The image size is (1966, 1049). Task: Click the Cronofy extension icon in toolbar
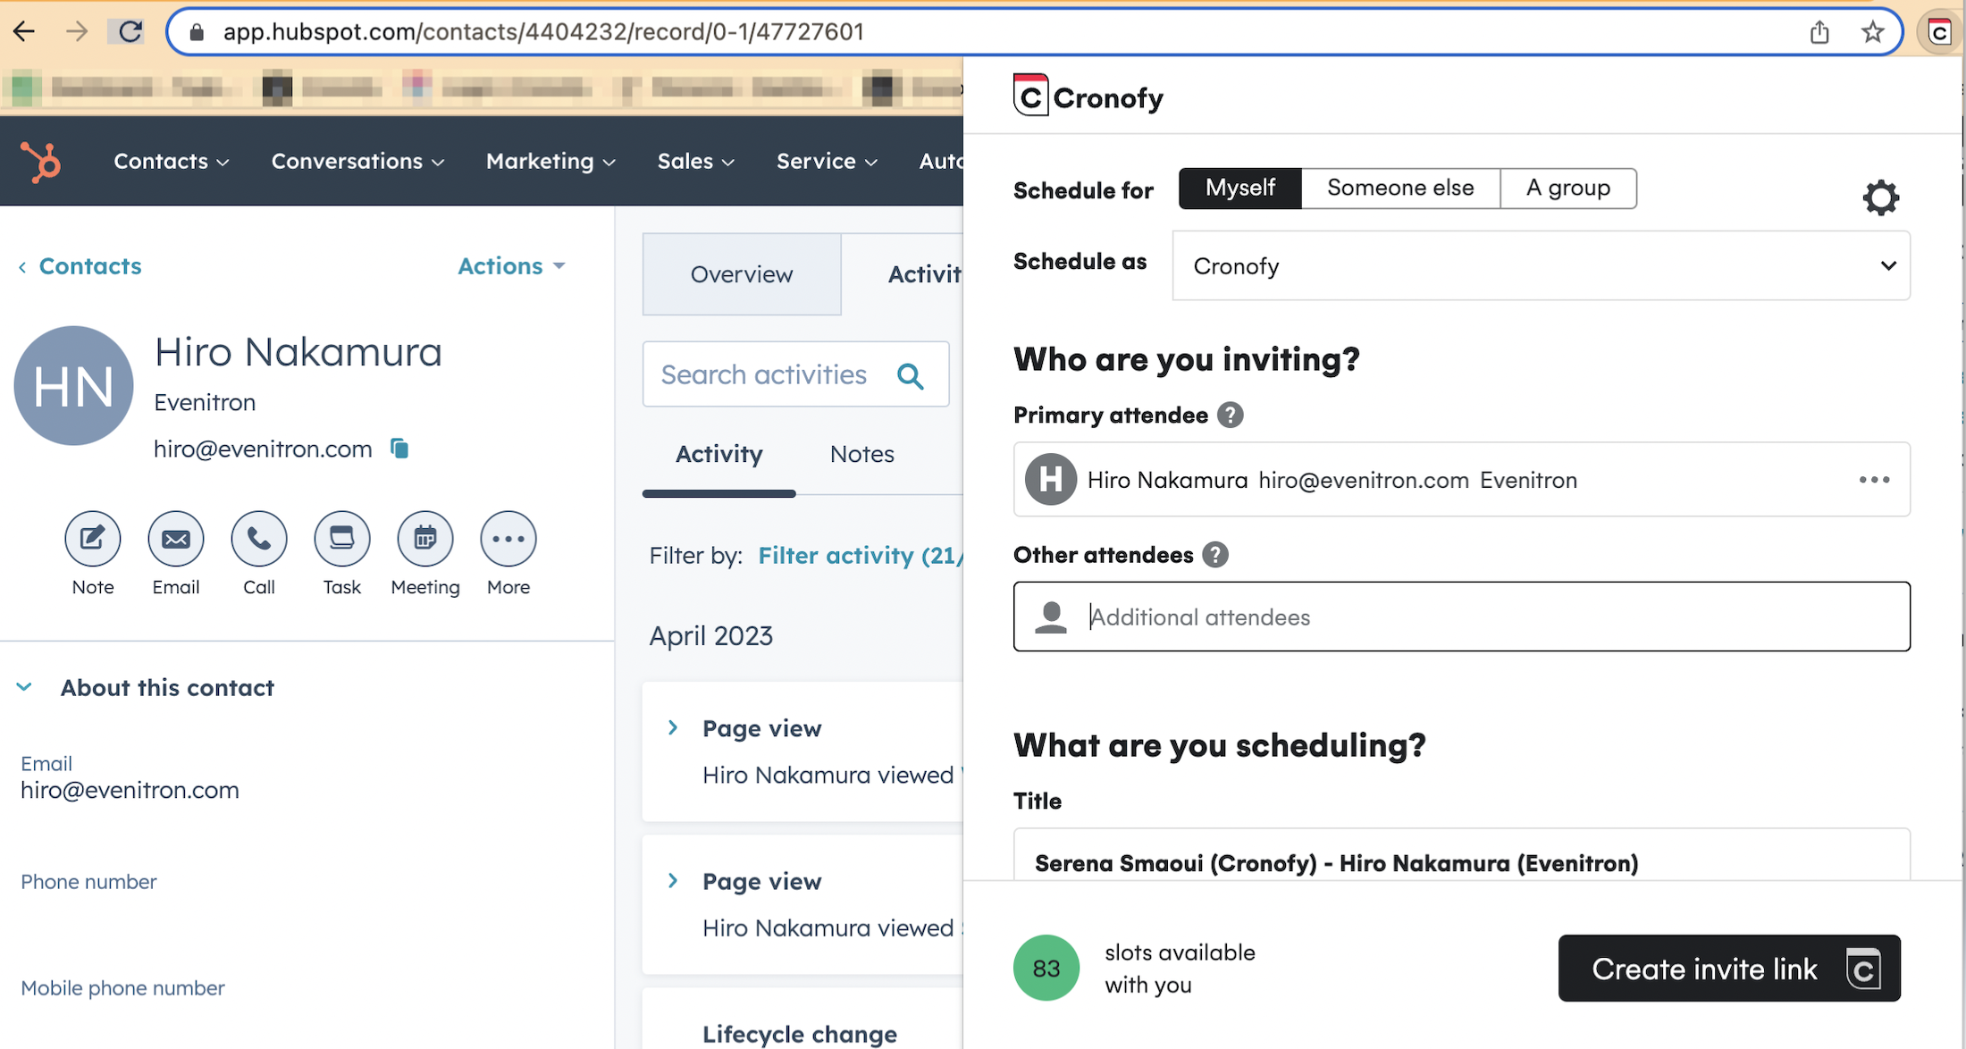1939,32
